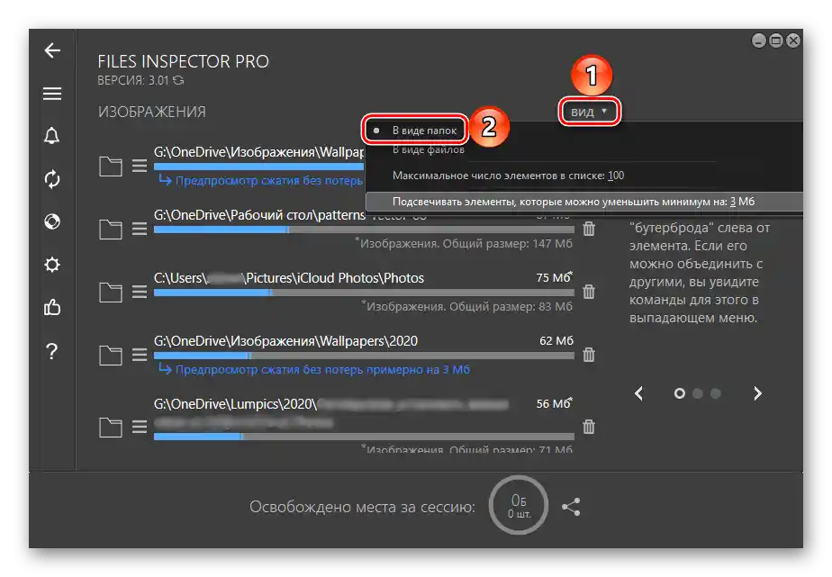
Task: Click the Wallpapers\2020 size bar
Action: click(x=364, y=356)
